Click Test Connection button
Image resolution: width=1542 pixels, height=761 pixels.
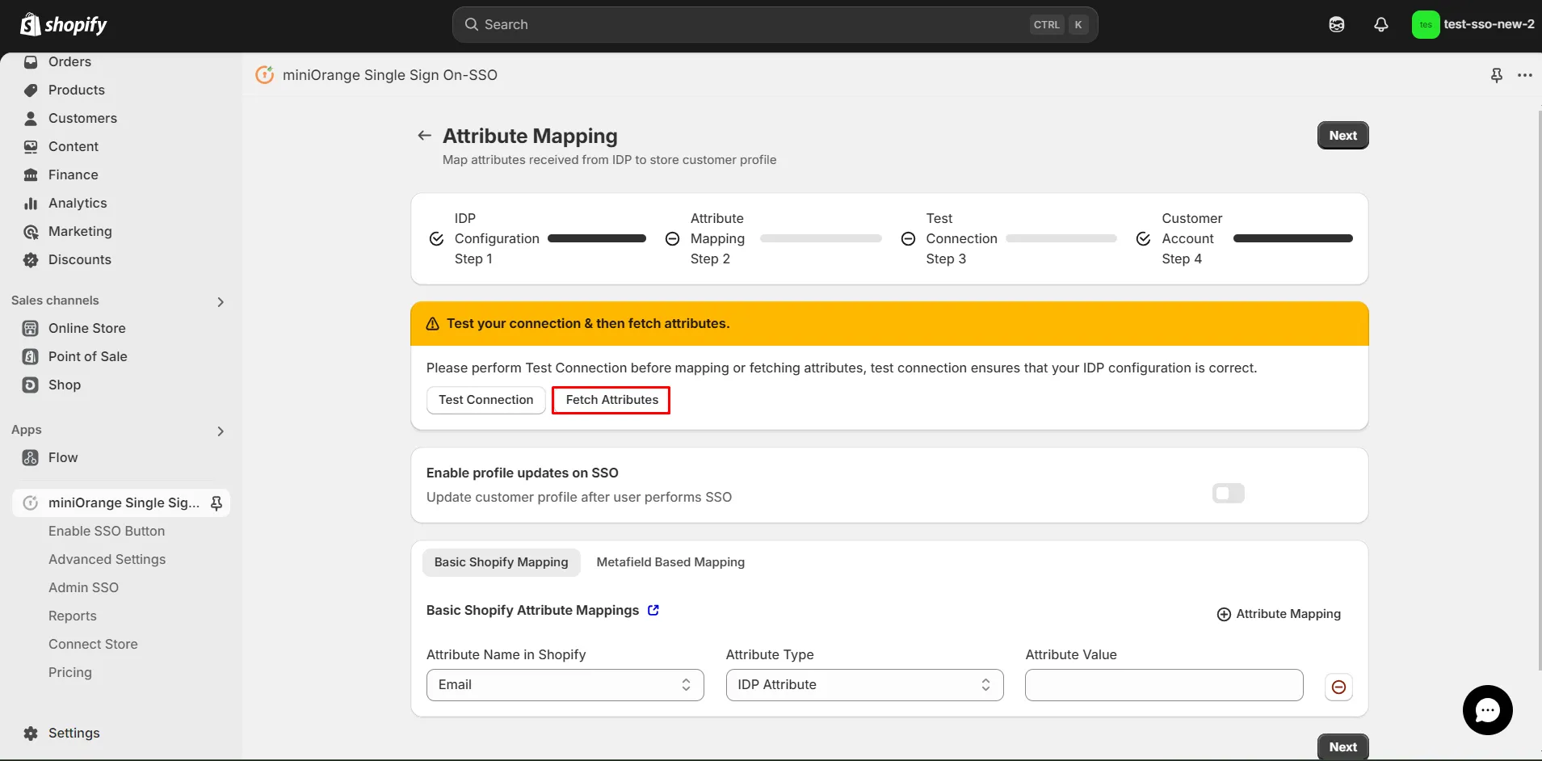click(x=485, y=400)
